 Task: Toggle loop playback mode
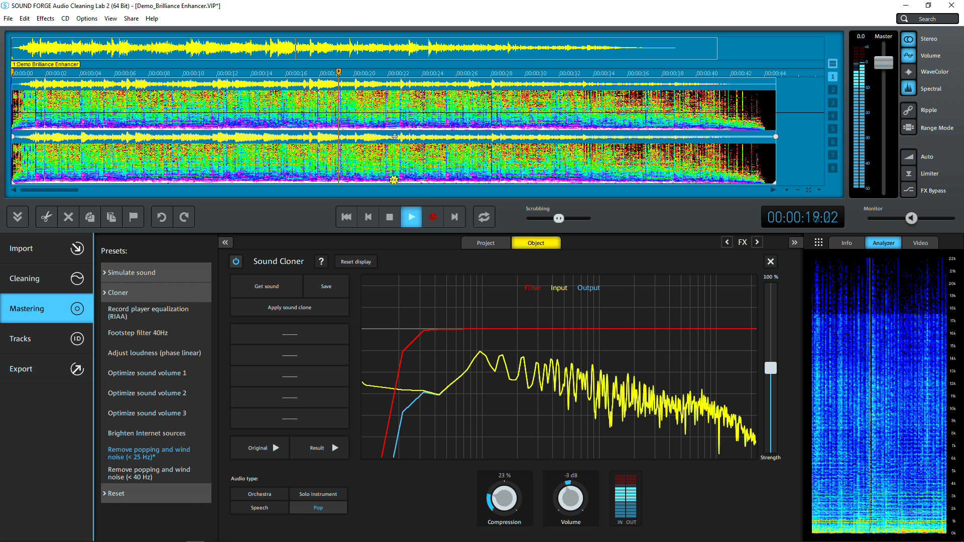point(484,217)
